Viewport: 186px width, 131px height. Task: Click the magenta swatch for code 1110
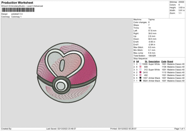coord(140,72)
